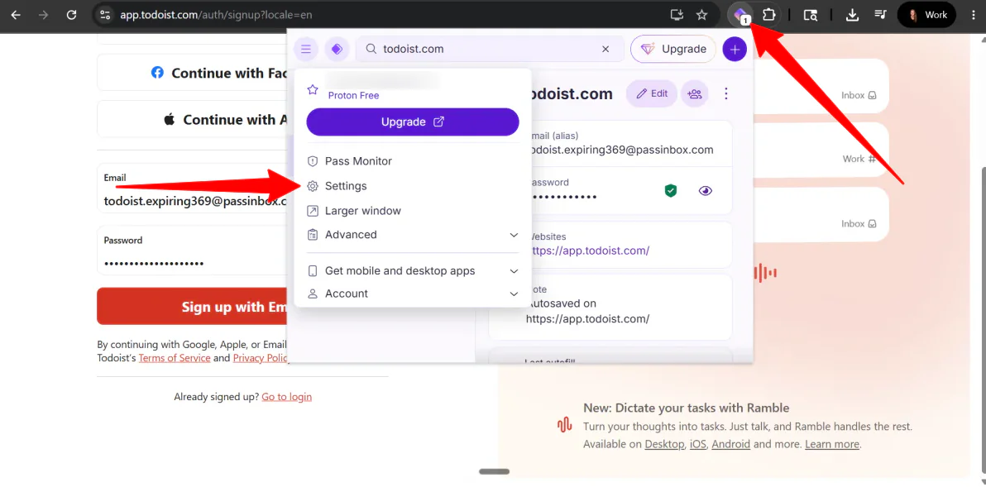Edit the todoist.com login item
The width and height of the screenshot is (986, 487).
(x=652, y=93)
